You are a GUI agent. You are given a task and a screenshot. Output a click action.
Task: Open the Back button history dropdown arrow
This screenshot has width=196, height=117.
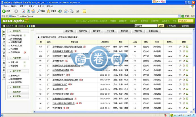click(x=12, y=11)
